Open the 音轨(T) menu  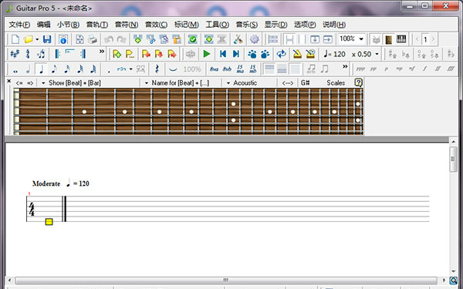pos(97,25)
